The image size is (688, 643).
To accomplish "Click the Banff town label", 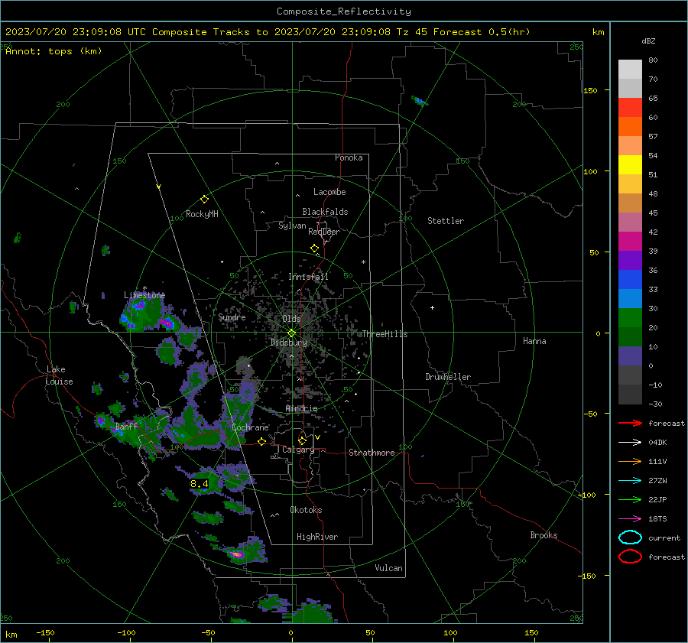I will pyautogui.click(x=126, y=426).
